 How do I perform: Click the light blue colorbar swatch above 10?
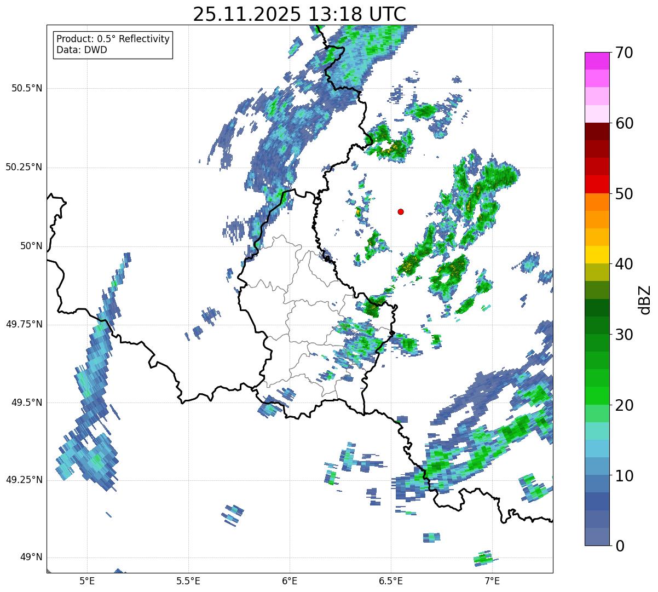[x=597, y=466]
